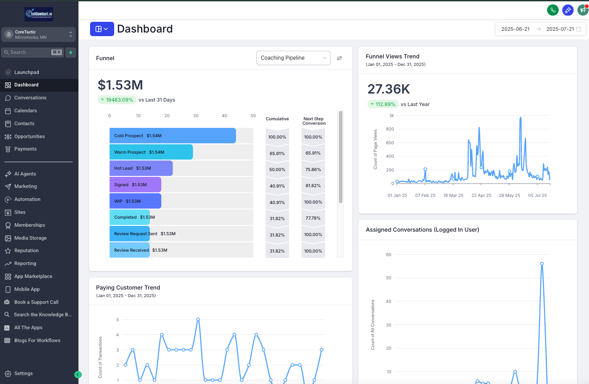Click the 27.36K funnel views value
Image resolution: width=589 pixels, height=384 pixels.
[389, 89]
